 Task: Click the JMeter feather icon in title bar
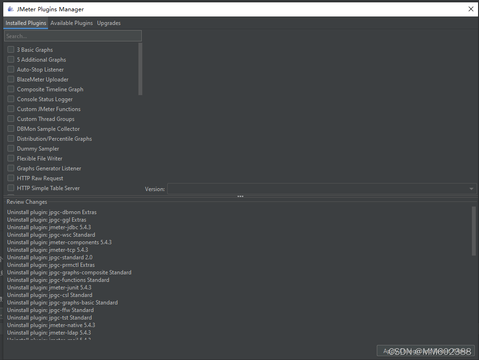11,9
